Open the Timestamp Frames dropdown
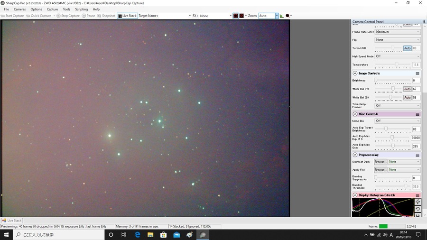The image size is (427, 240). [x=398, y=106]
